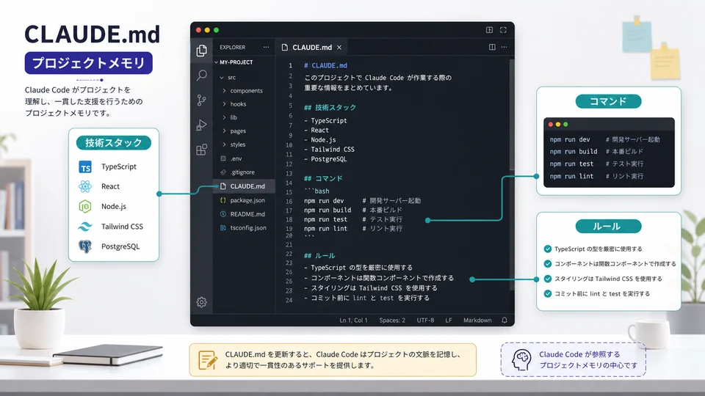Viewport: 705px width, 396px height.
Task: Open the Extensions blocks icon
Action: point(202,150)
